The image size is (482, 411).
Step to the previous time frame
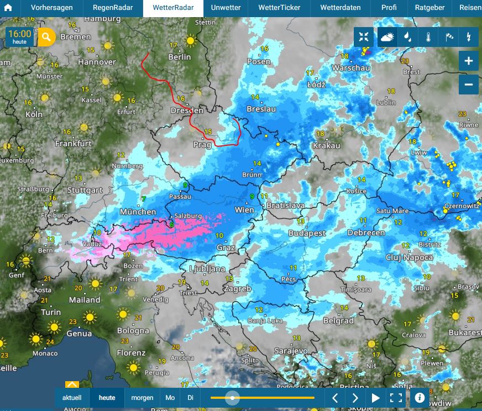tap(335, 398)
